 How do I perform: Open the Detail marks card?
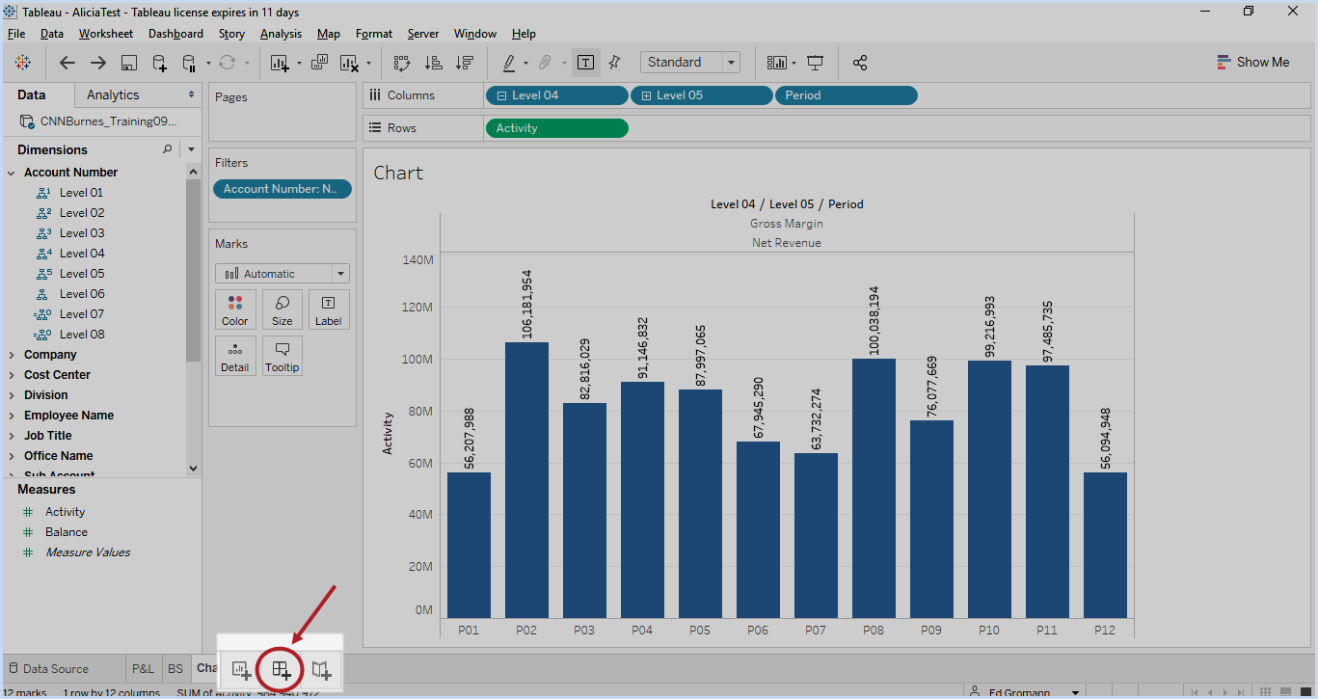pos(235,356)
